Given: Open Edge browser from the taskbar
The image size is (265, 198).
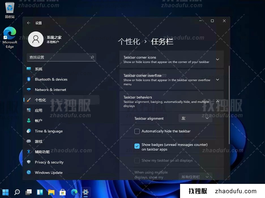Looking at the screenshot, I should (74, 192).
